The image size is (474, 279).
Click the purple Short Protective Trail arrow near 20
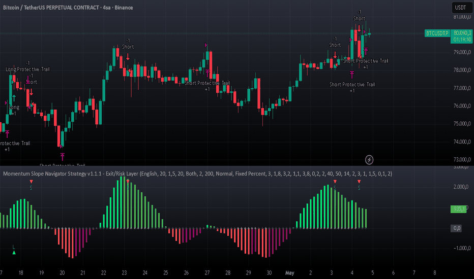coord(62,157)
